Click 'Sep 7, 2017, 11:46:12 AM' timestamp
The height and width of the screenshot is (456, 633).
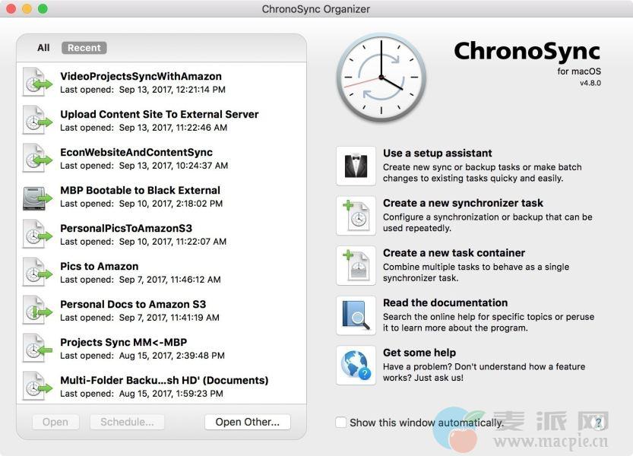pyautogui.click(x=170, y=280)
